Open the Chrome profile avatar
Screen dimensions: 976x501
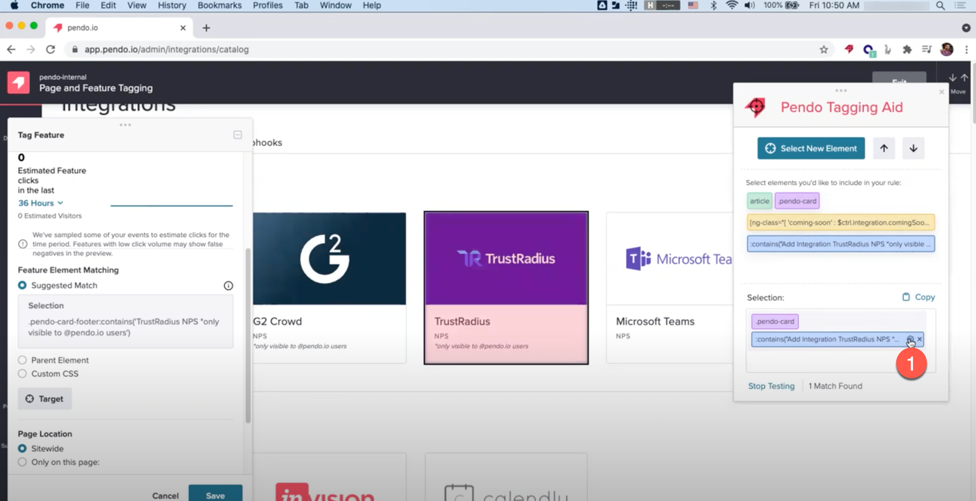click(946, 49)
